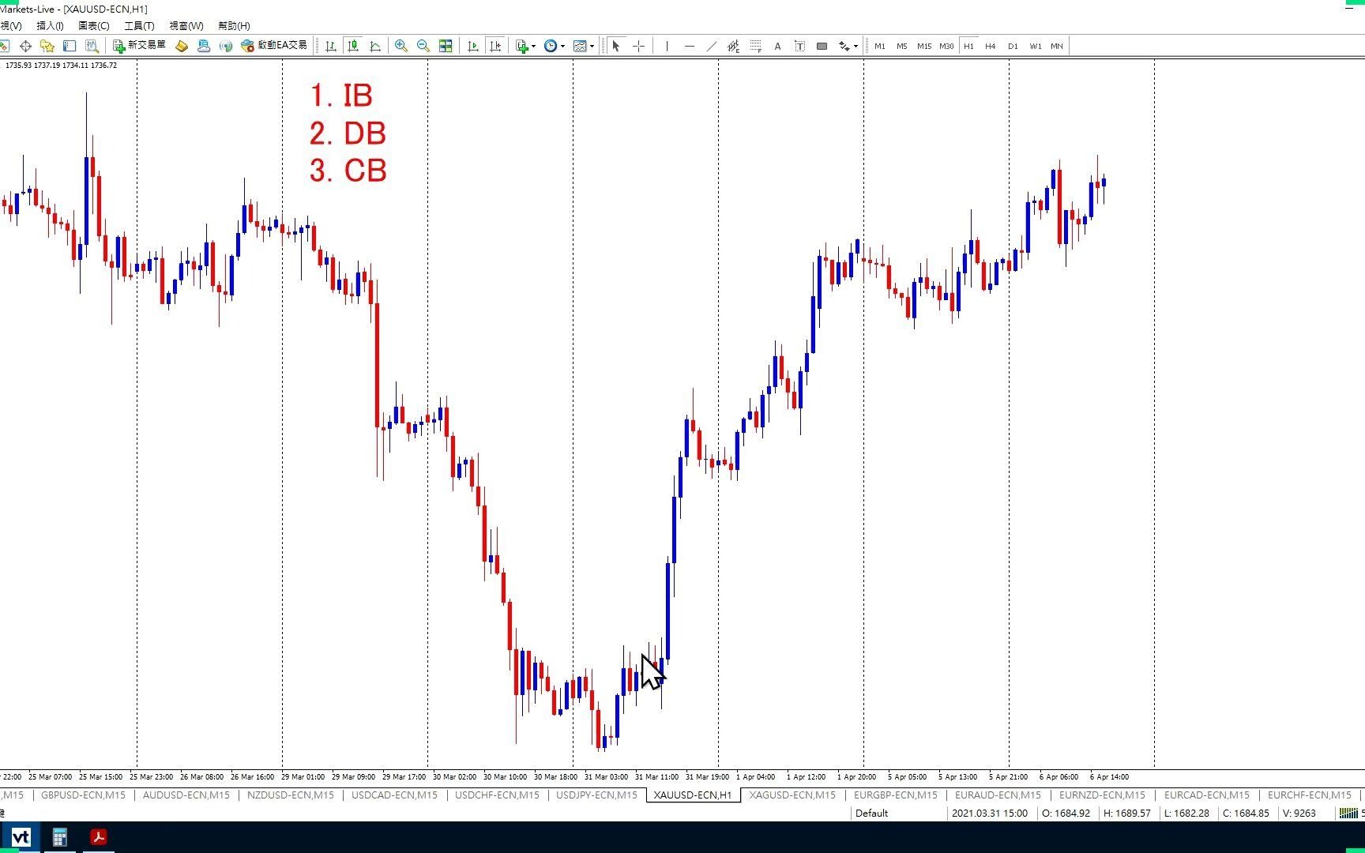Switch timeframe to MN
1365x853 pixels.
tap(1057, 46)
